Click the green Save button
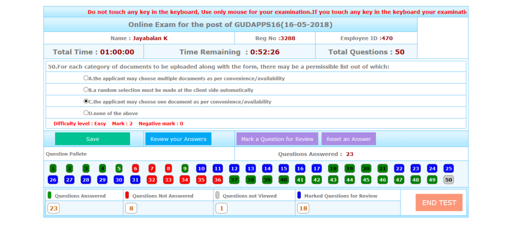 click(x=92, y=139)
